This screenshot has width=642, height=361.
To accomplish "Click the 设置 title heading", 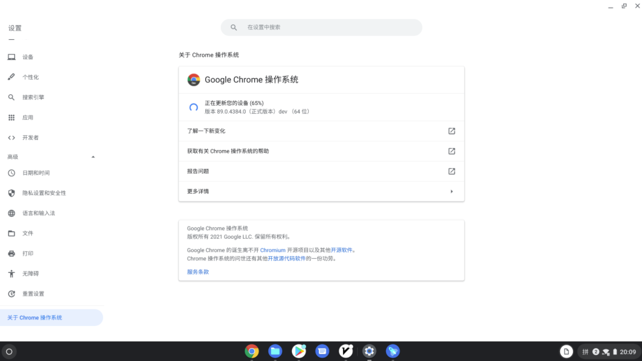I will click(15, 28).
